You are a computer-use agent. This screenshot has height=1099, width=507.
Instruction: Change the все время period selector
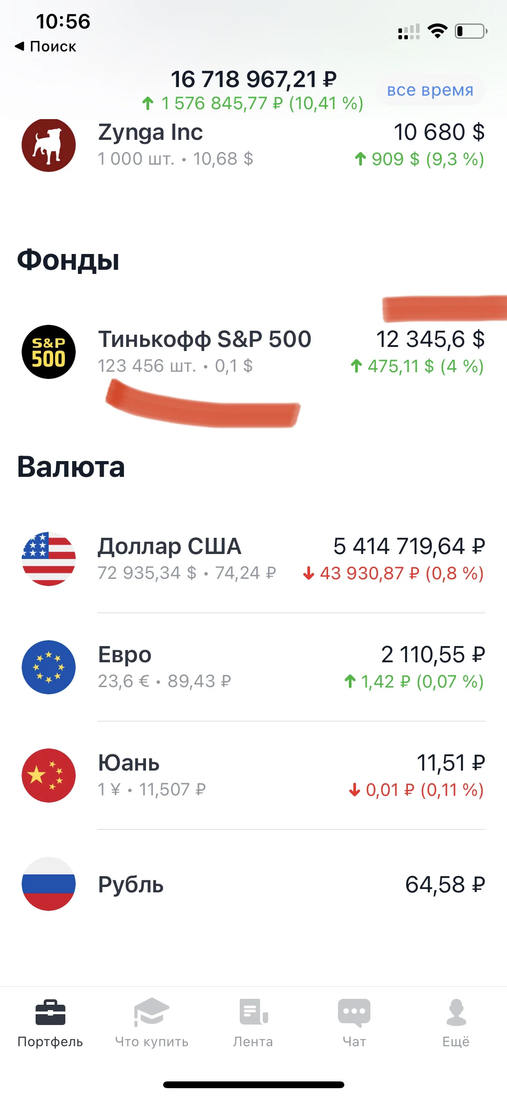[430, 90]
